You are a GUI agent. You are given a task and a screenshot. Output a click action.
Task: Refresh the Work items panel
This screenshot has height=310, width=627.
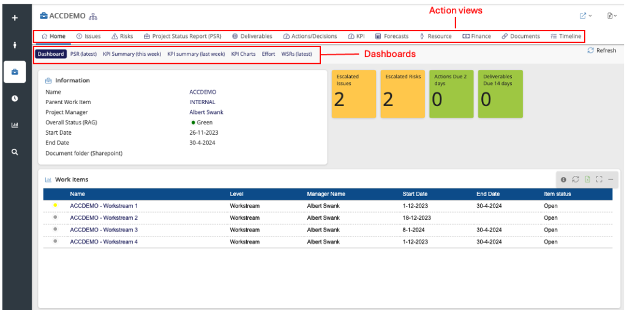click(575, 180)
